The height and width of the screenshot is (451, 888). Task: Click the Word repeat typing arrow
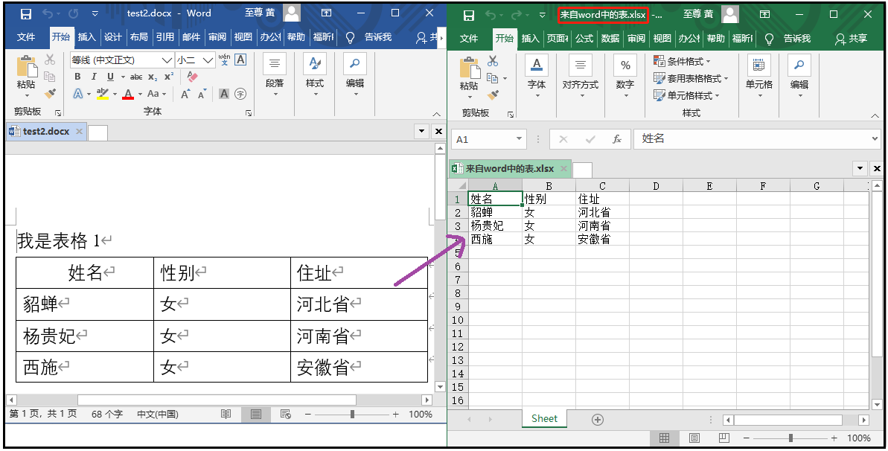click(73, 13)
